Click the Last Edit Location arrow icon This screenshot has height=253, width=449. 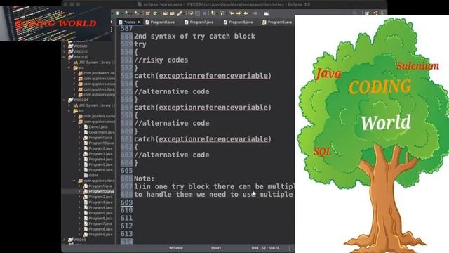(x=232, y=13)
